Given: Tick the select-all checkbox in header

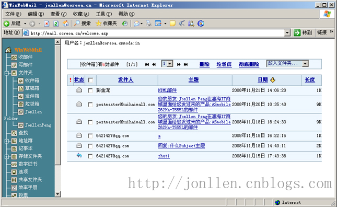Looking at the screenshot, I should point(90,80).
